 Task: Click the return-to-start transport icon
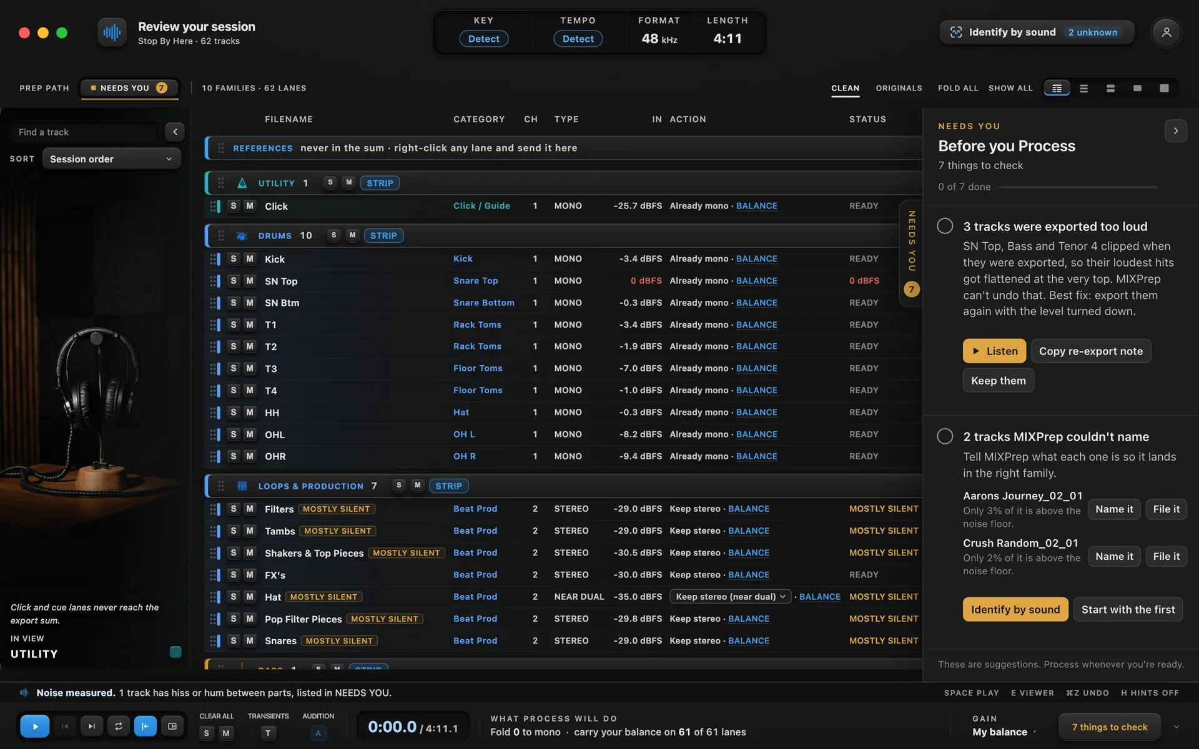(x=145, y=726)
